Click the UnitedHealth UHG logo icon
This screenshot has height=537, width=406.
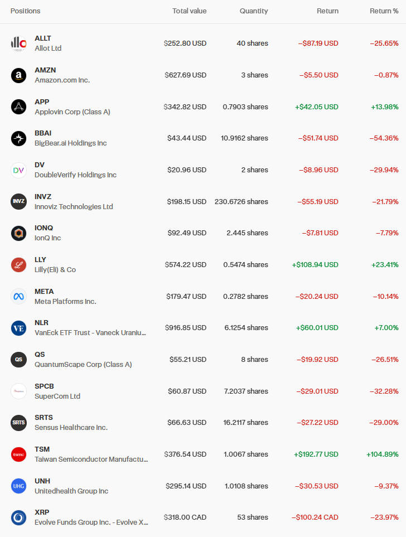[x=19, y=486]
